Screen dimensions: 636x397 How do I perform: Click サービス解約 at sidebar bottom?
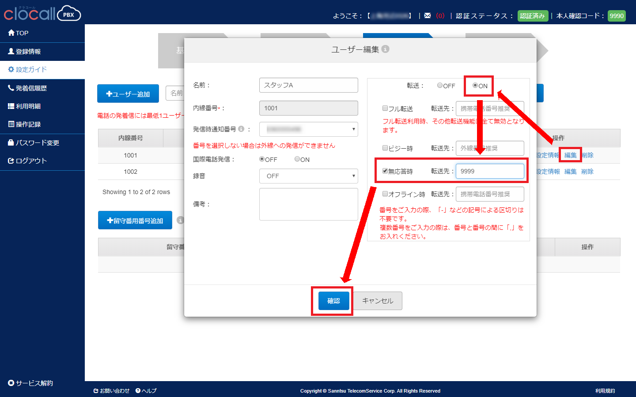point(30,383)
